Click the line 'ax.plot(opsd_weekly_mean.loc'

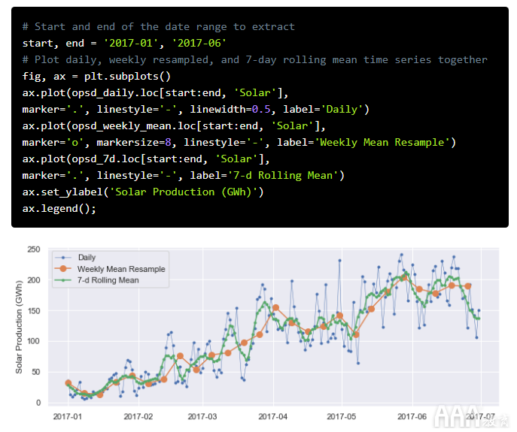pyautogui.click(x=174, y=125)
